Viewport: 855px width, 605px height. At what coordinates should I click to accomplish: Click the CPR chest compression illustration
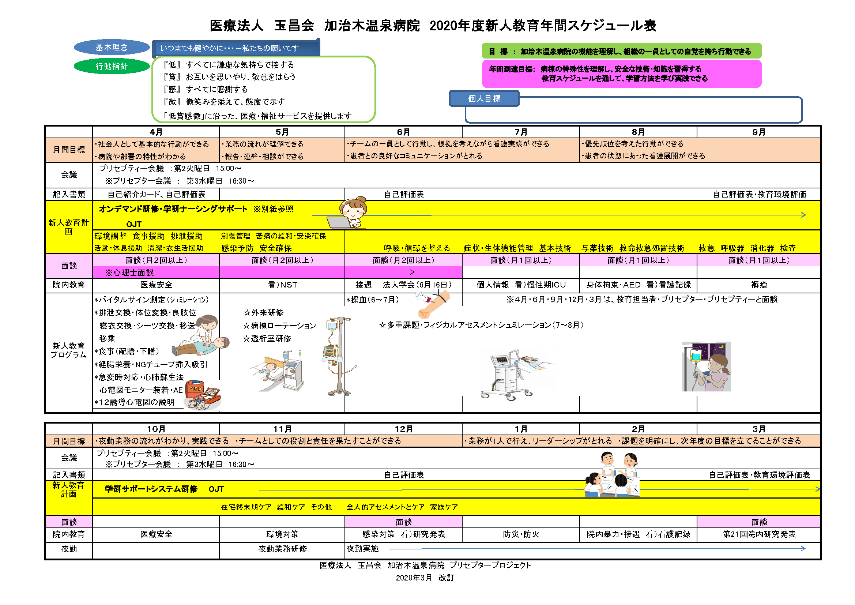201,335
